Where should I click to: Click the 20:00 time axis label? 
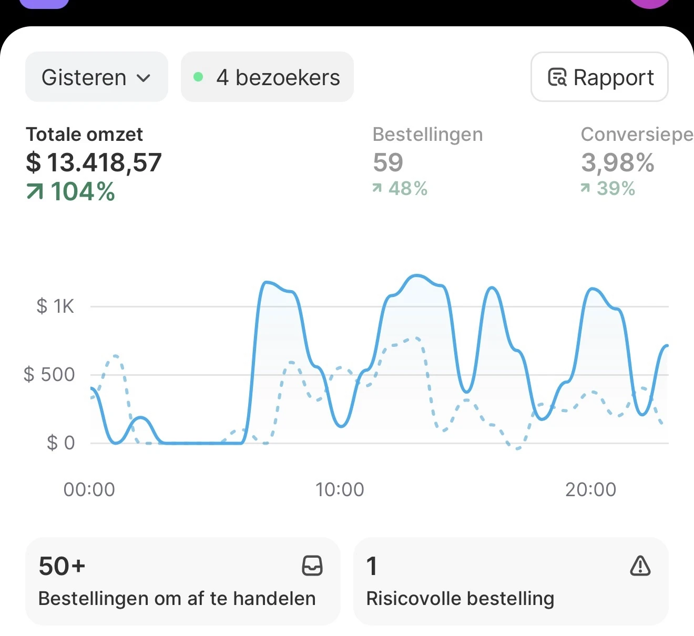coord(590,489)
